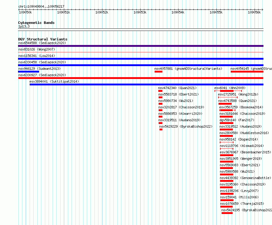Click the red nsv4057881 variant bar
Image resolution: width=272 pixels, height=225 pixels.
tap(159, 72)
